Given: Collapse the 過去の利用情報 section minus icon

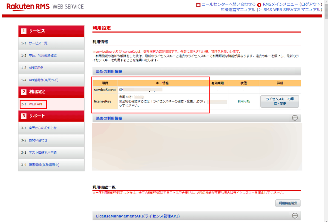Looking at the screenshot, I should pyautogui.click(x=295, y=118).
